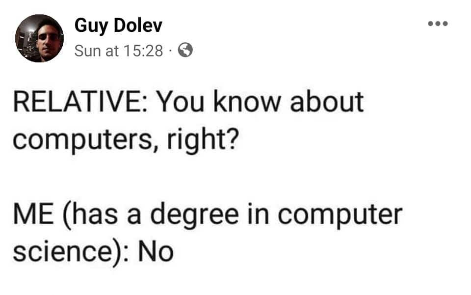Open the "Sun at 15:28" timestamp

tap(118, 51)
